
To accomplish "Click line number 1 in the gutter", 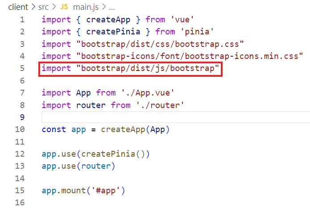I will [x=22, y=20].
